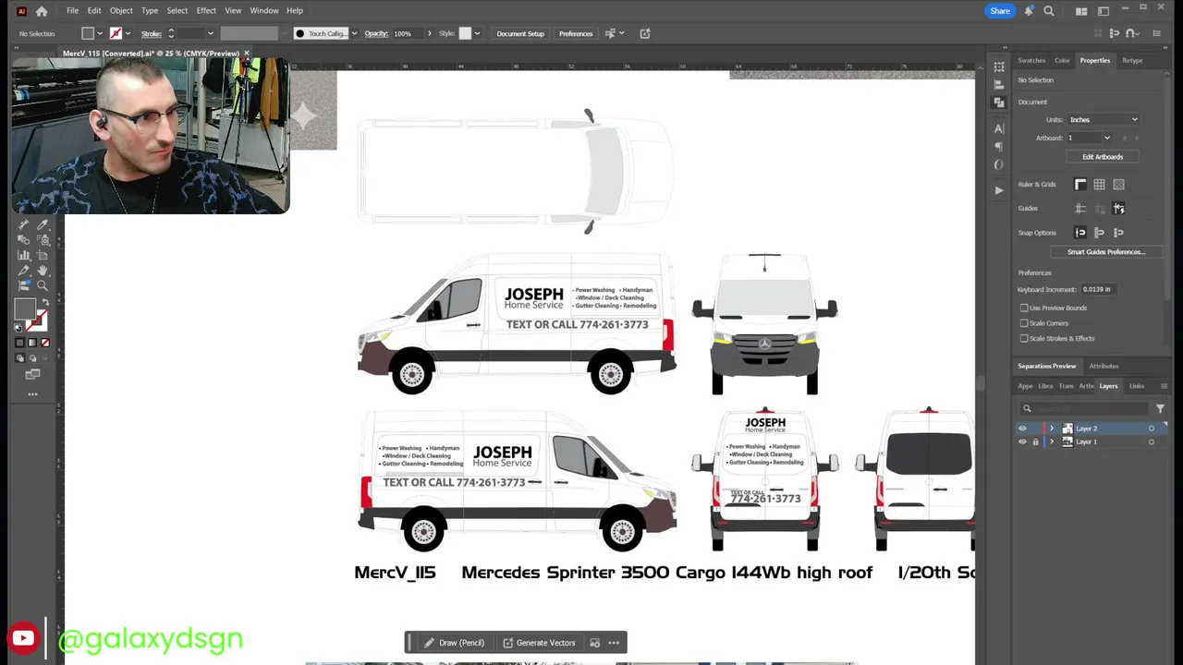Select the Column Graph tool
This screenshot has width=1183, height=665.
coord(24,255)
